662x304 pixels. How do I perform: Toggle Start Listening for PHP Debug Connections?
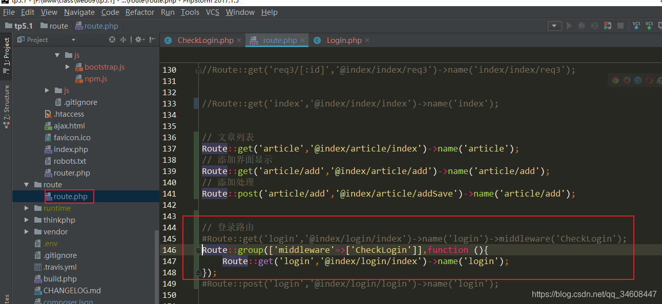pos(608,26)
